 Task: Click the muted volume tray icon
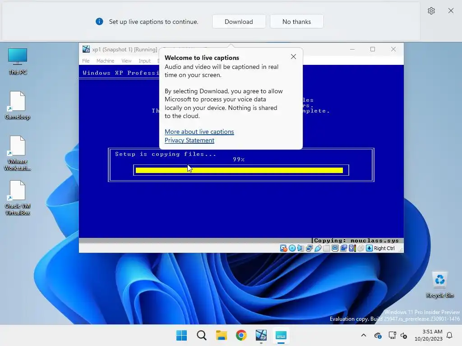(404, 335)
